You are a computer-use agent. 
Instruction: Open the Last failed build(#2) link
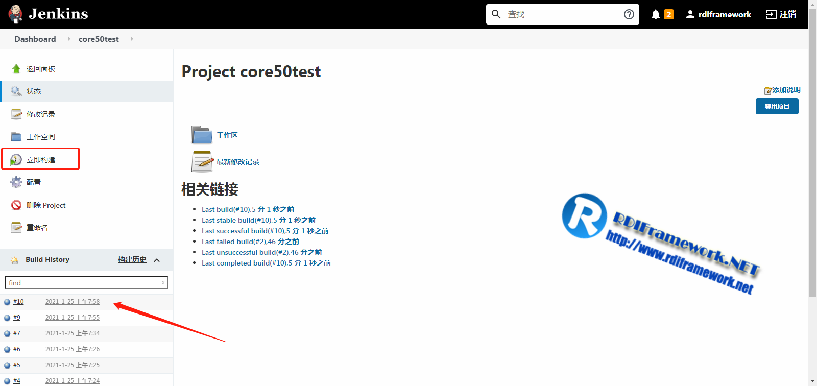[250, 242]
